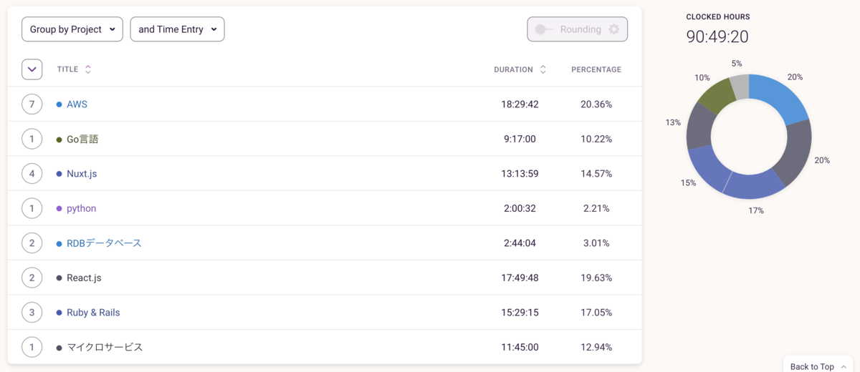Expand all rows with header chevron

32,69
